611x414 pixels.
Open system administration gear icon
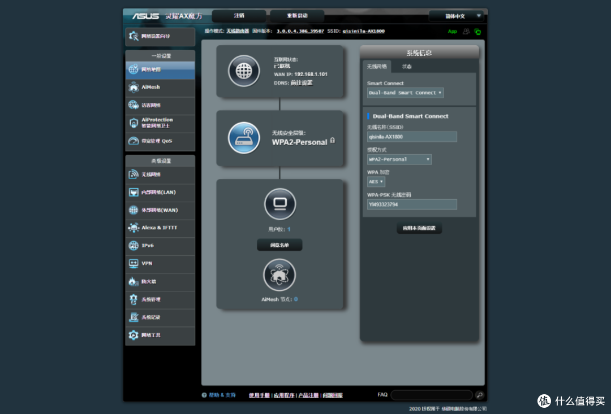(x=134, y=299)
